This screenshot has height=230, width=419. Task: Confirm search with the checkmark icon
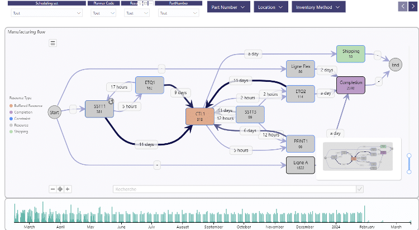[360, 189]
